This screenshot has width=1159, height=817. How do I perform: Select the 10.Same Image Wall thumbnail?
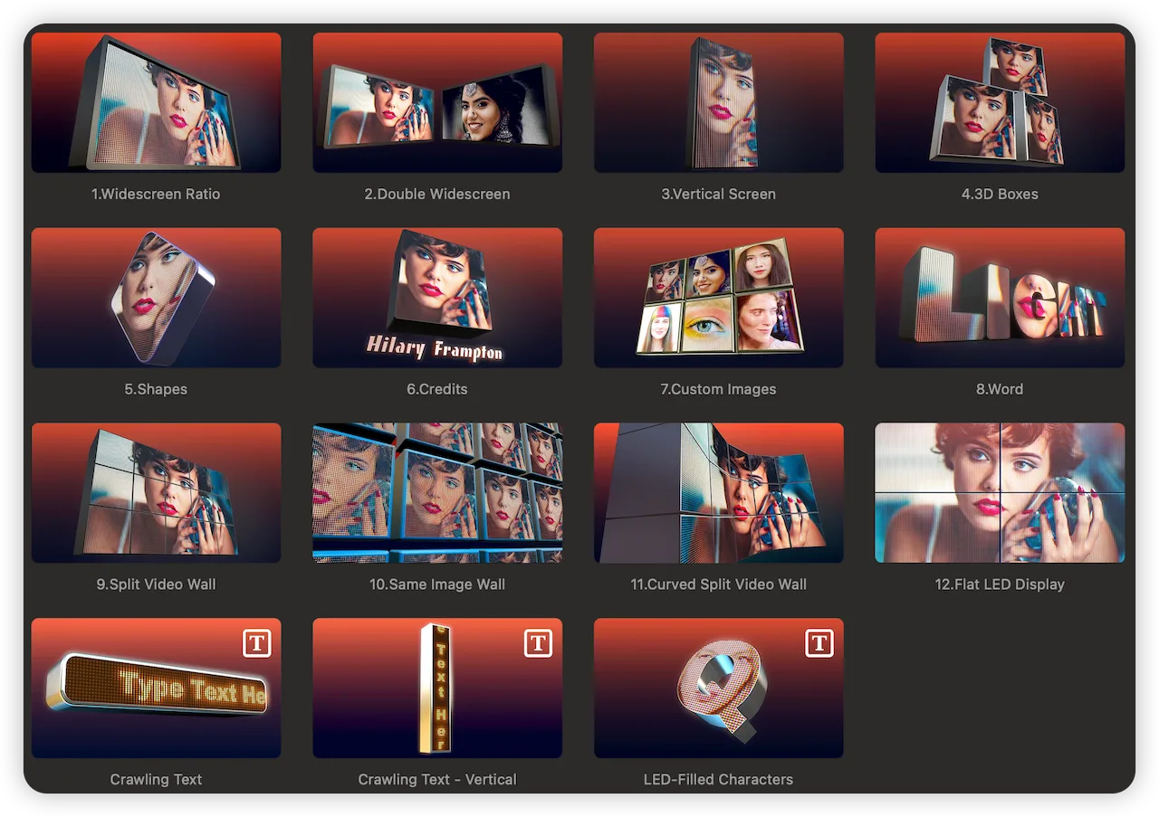(437, 493)
